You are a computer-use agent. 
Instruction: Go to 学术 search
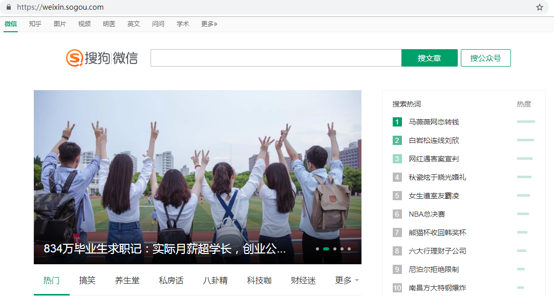183,24
